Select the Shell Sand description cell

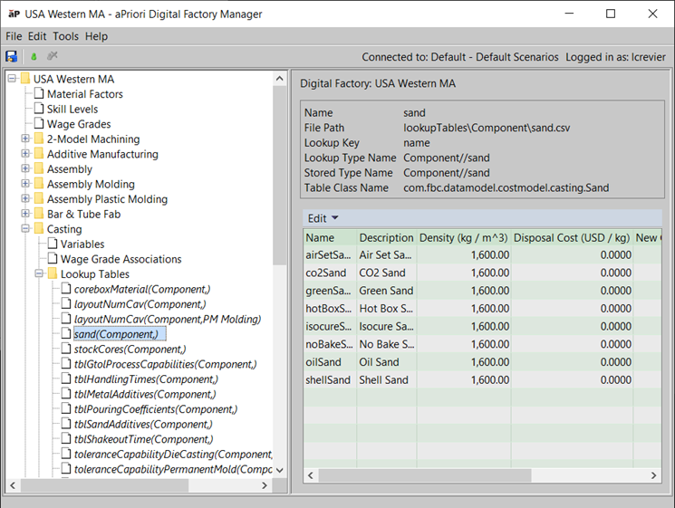point(386,379)
